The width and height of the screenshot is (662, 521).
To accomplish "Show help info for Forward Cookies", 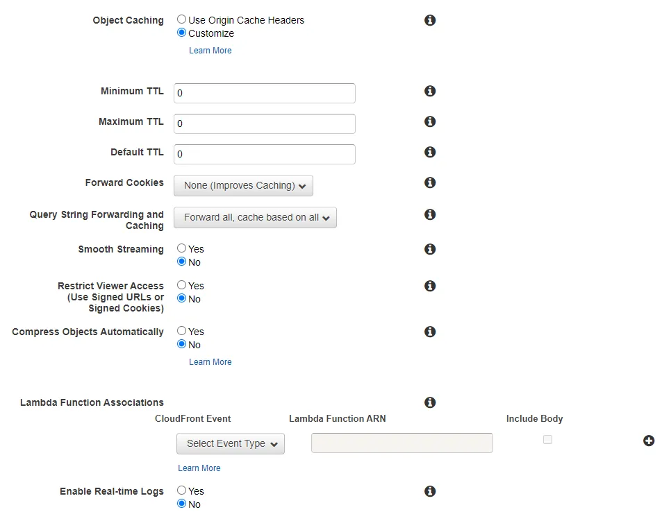I will click(x=430, y=183).
